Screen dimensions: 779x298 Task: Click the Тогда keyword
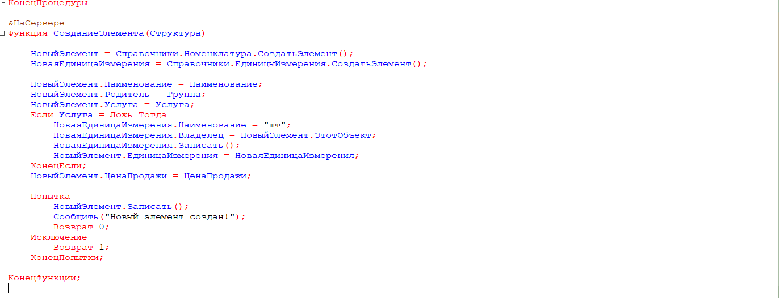click(153, 115)
